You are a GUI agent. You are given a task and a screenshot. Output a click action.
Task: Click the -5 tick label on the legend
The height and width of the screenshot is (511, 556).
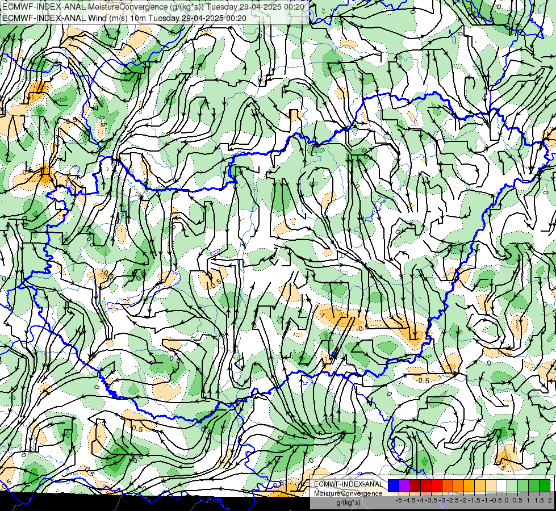(x=399, y=500)
